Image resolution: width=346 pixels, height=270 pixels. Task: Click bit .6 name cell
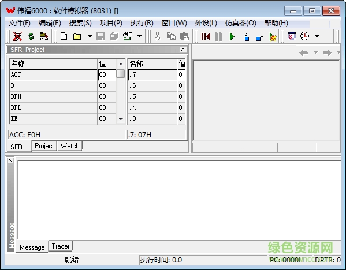152,85
